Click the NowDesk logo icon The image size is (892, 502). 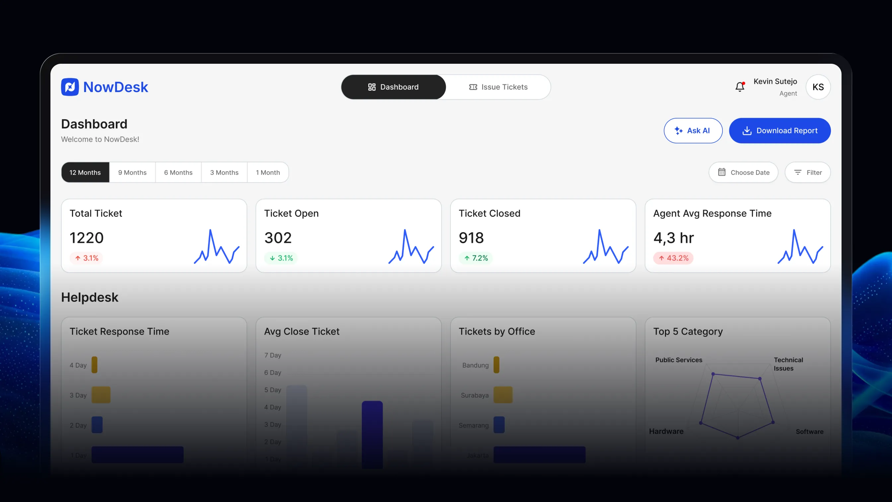coord(70,87)
